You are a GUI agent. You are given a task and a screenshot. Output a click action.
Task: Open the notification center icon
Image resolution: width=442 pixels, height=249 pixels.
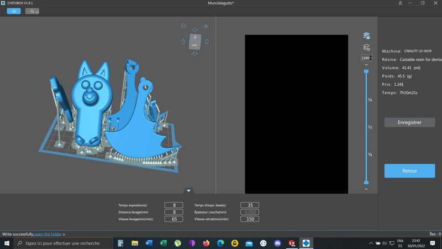(433, 243)
